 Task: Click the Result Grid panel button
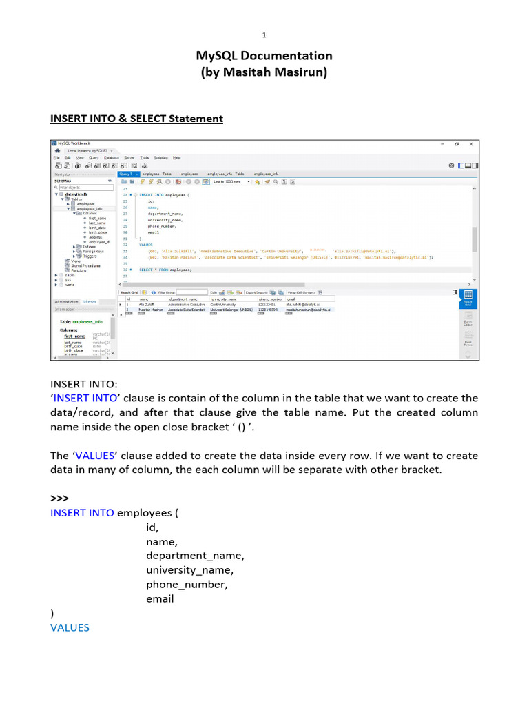click(468, 298)
